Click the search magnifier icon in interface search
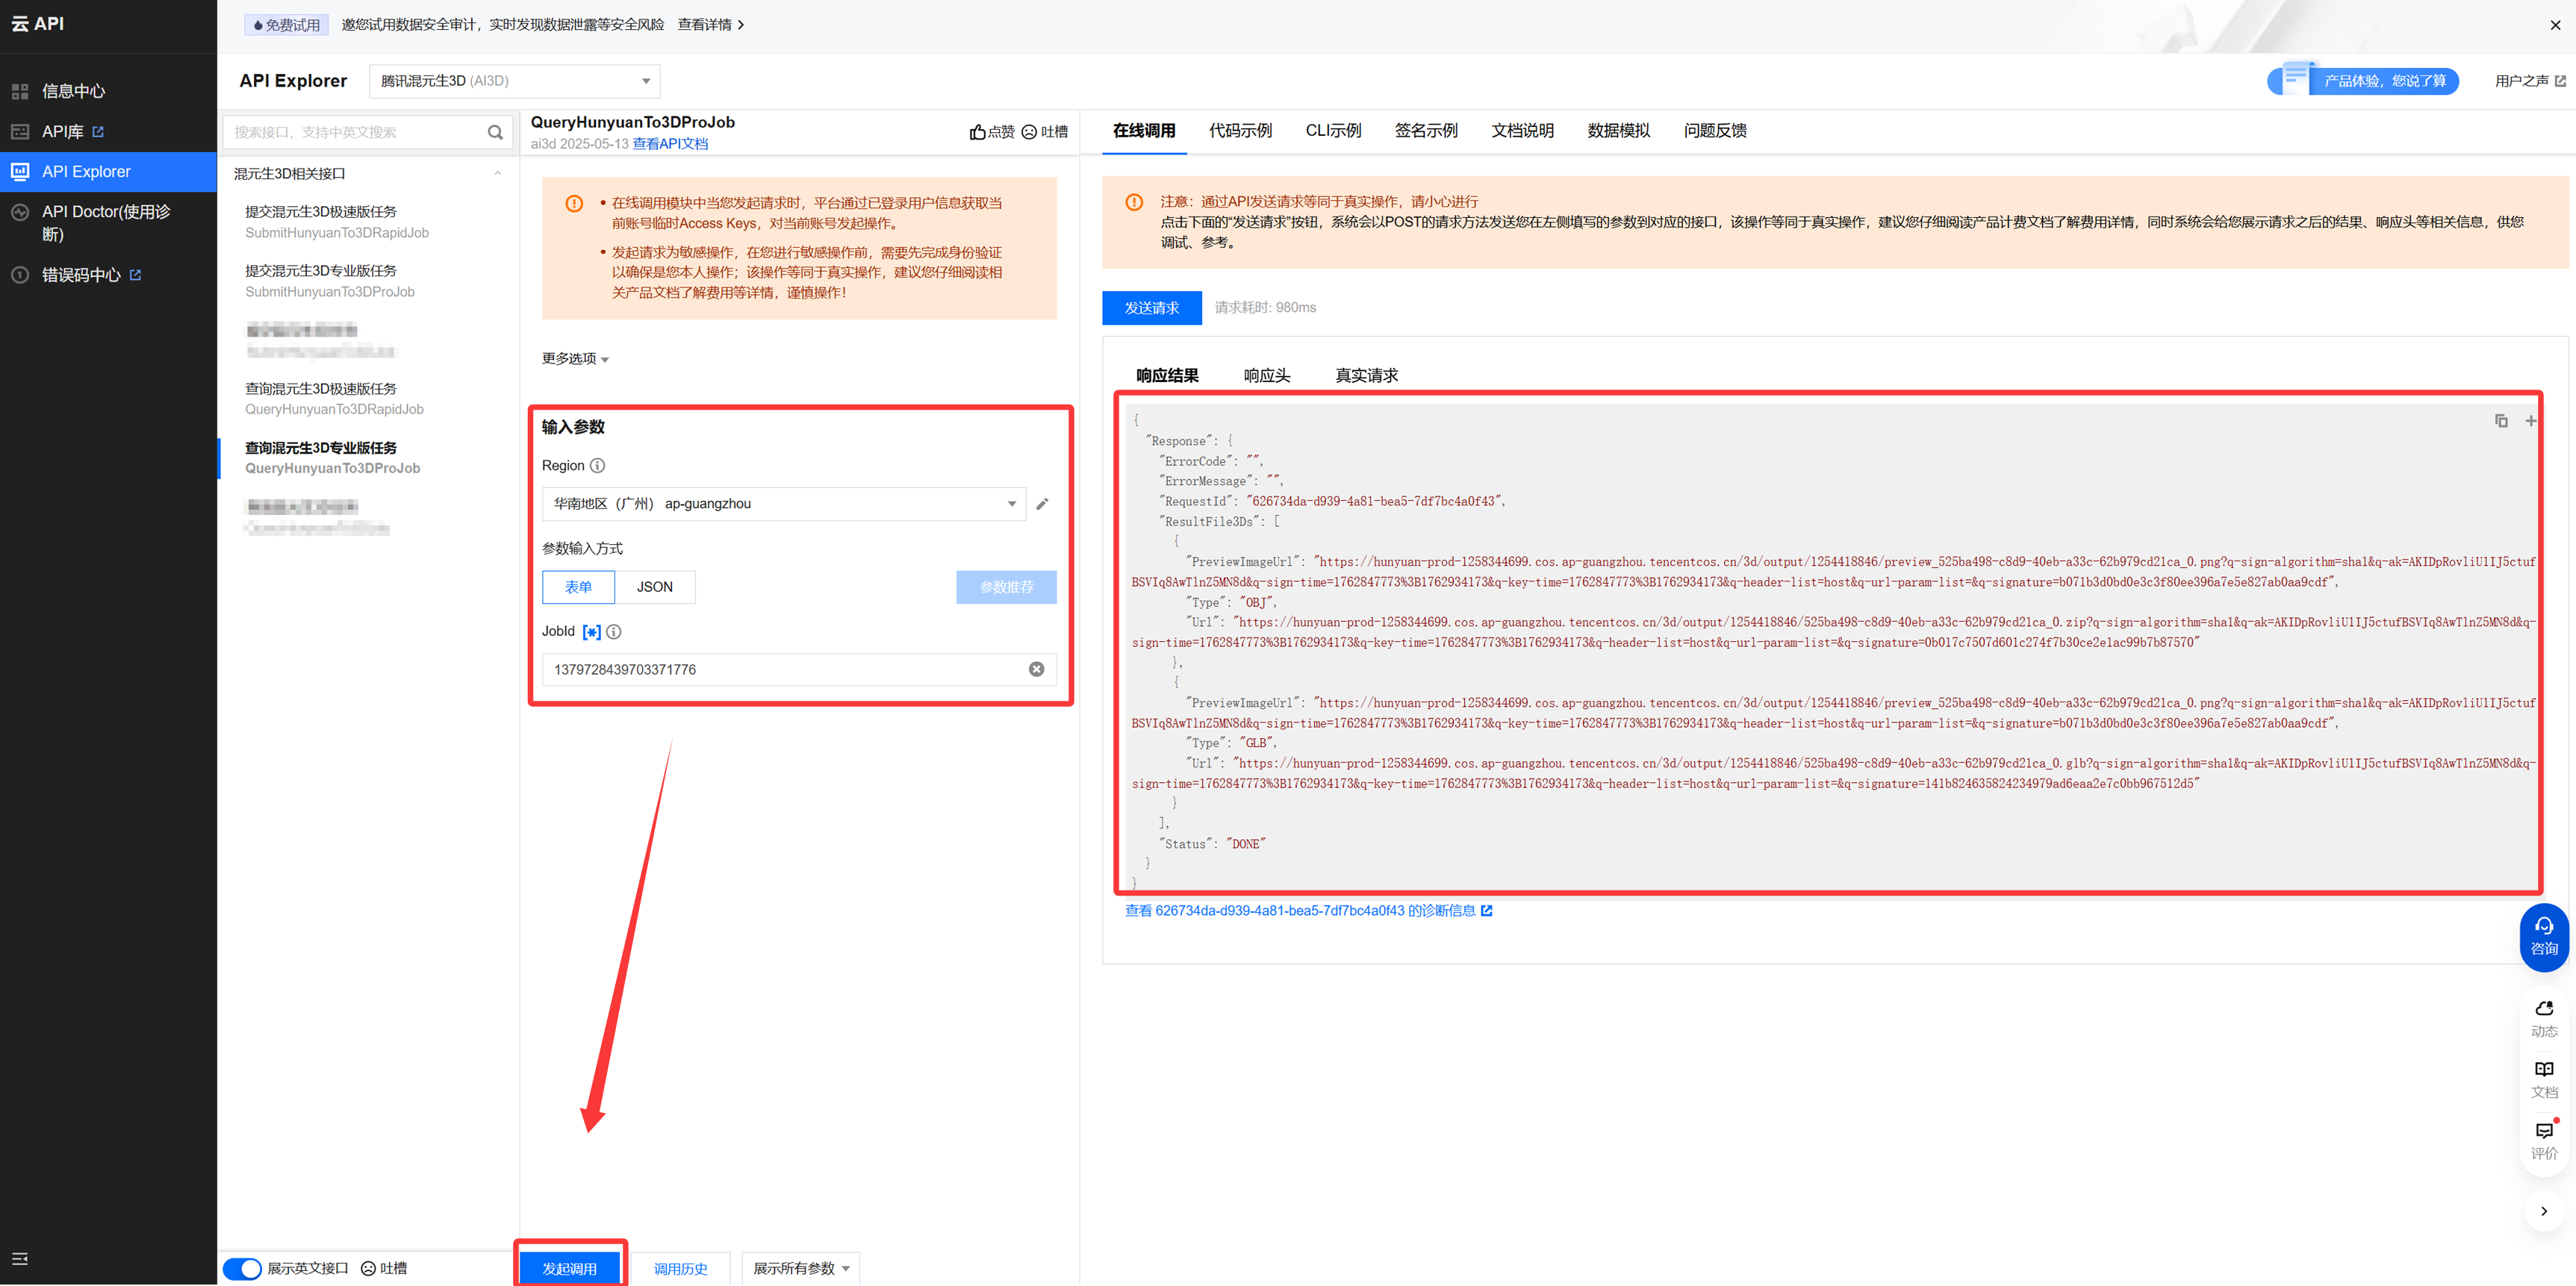Viewport: 2576px width, 1286px height. [495, 133]
